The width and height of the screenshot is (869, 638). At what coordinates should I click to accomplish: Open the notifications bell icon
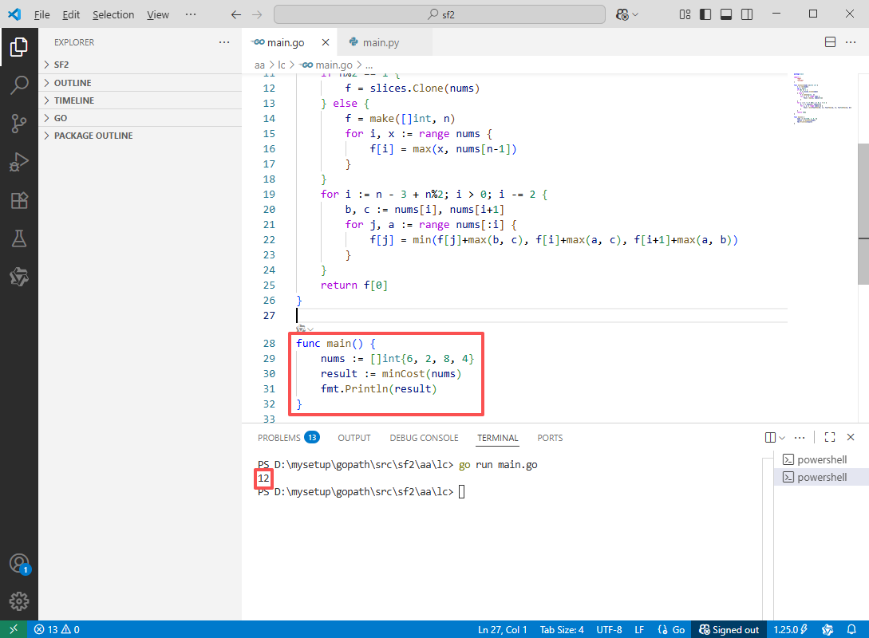[x=851, y=629]
